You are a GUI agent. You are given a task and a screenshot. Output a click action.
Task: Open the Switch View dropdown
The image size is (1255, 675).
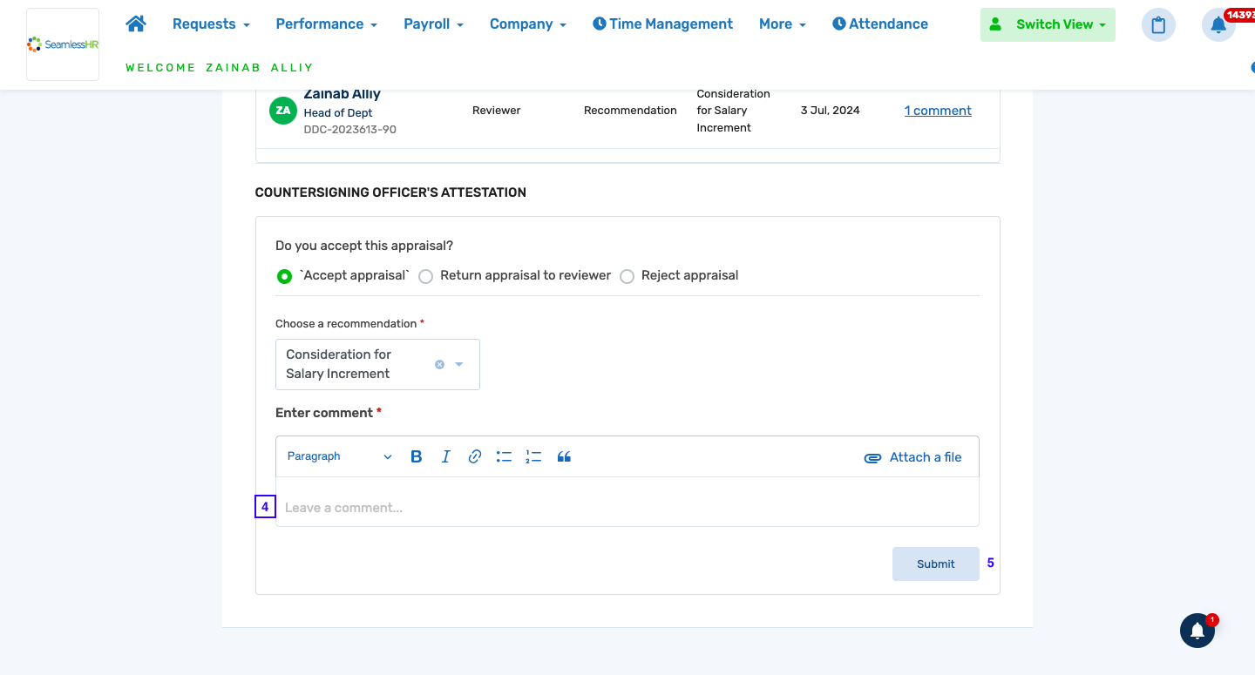[1048, 24]
